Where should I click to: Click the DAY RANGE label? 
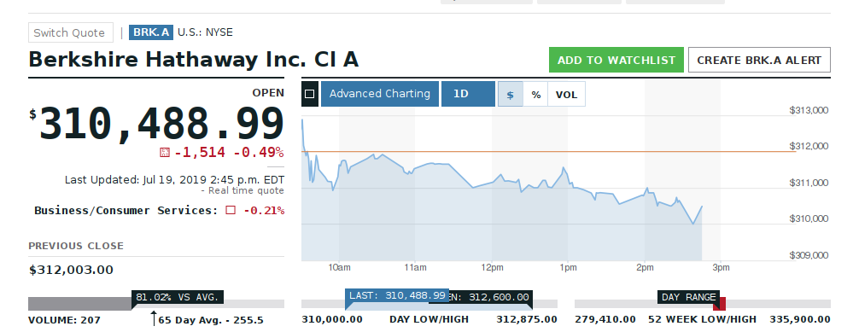(688, 297)
